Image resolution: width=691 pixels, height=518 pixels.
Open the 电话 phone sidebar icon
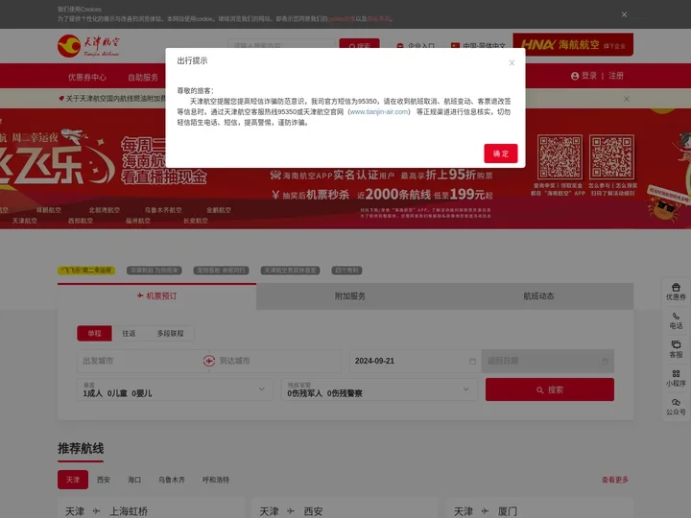point(676,320)
